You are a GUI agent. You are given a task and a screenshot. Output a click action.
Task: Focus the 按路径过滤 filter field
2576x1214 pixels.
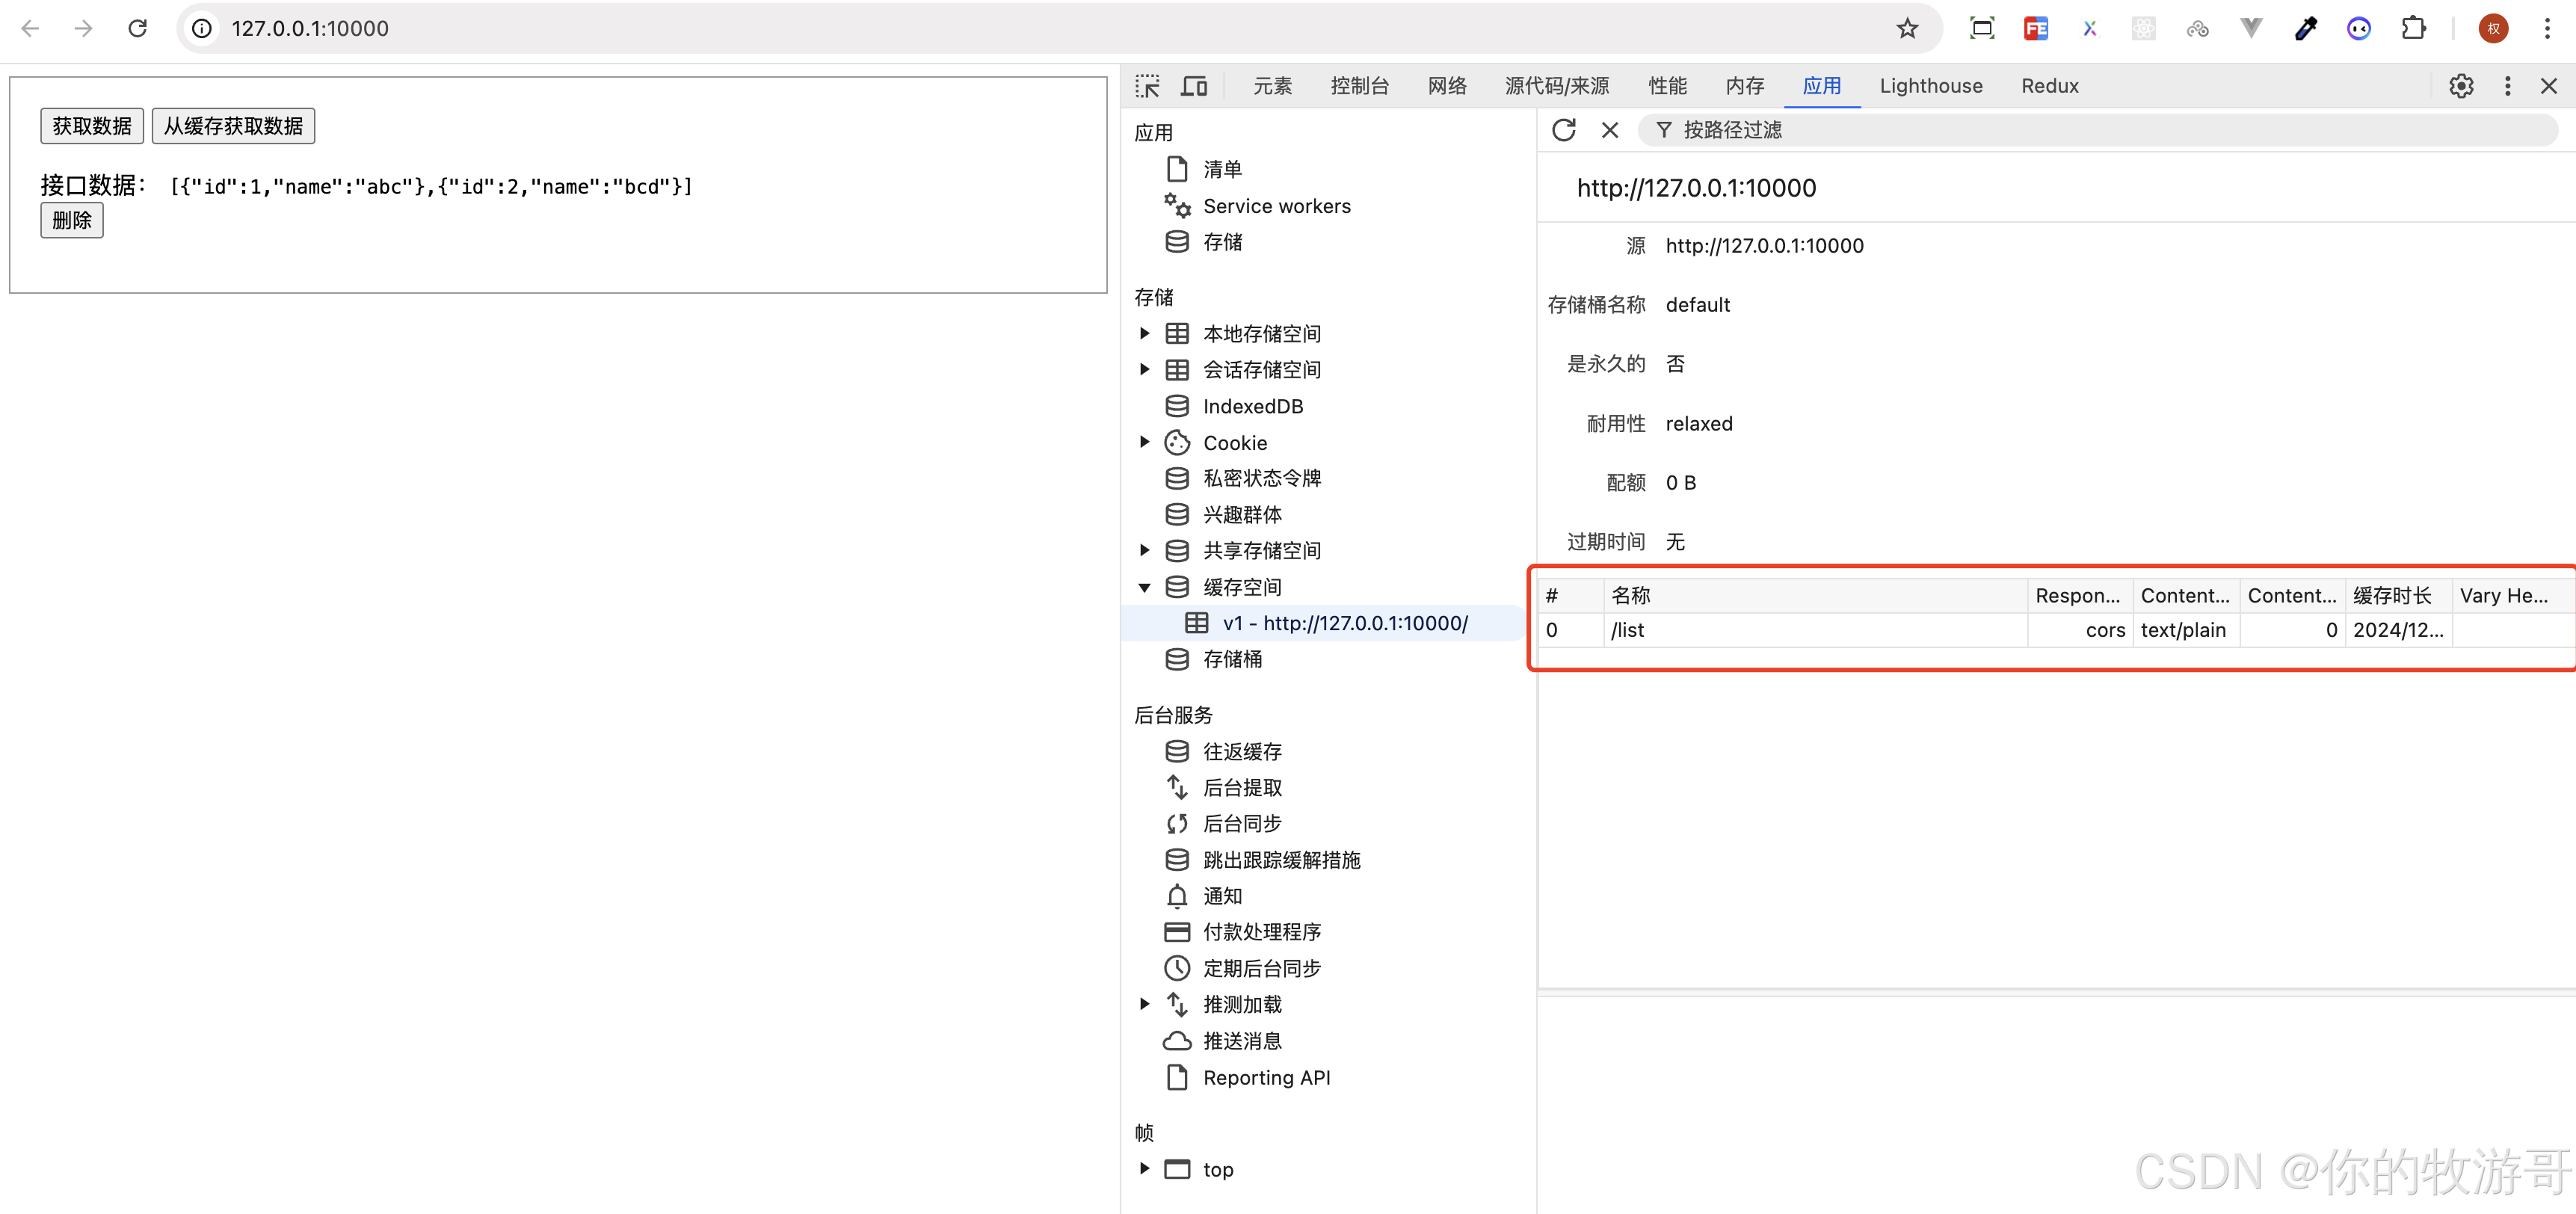pyautogui.click(x=2100, y=130)
